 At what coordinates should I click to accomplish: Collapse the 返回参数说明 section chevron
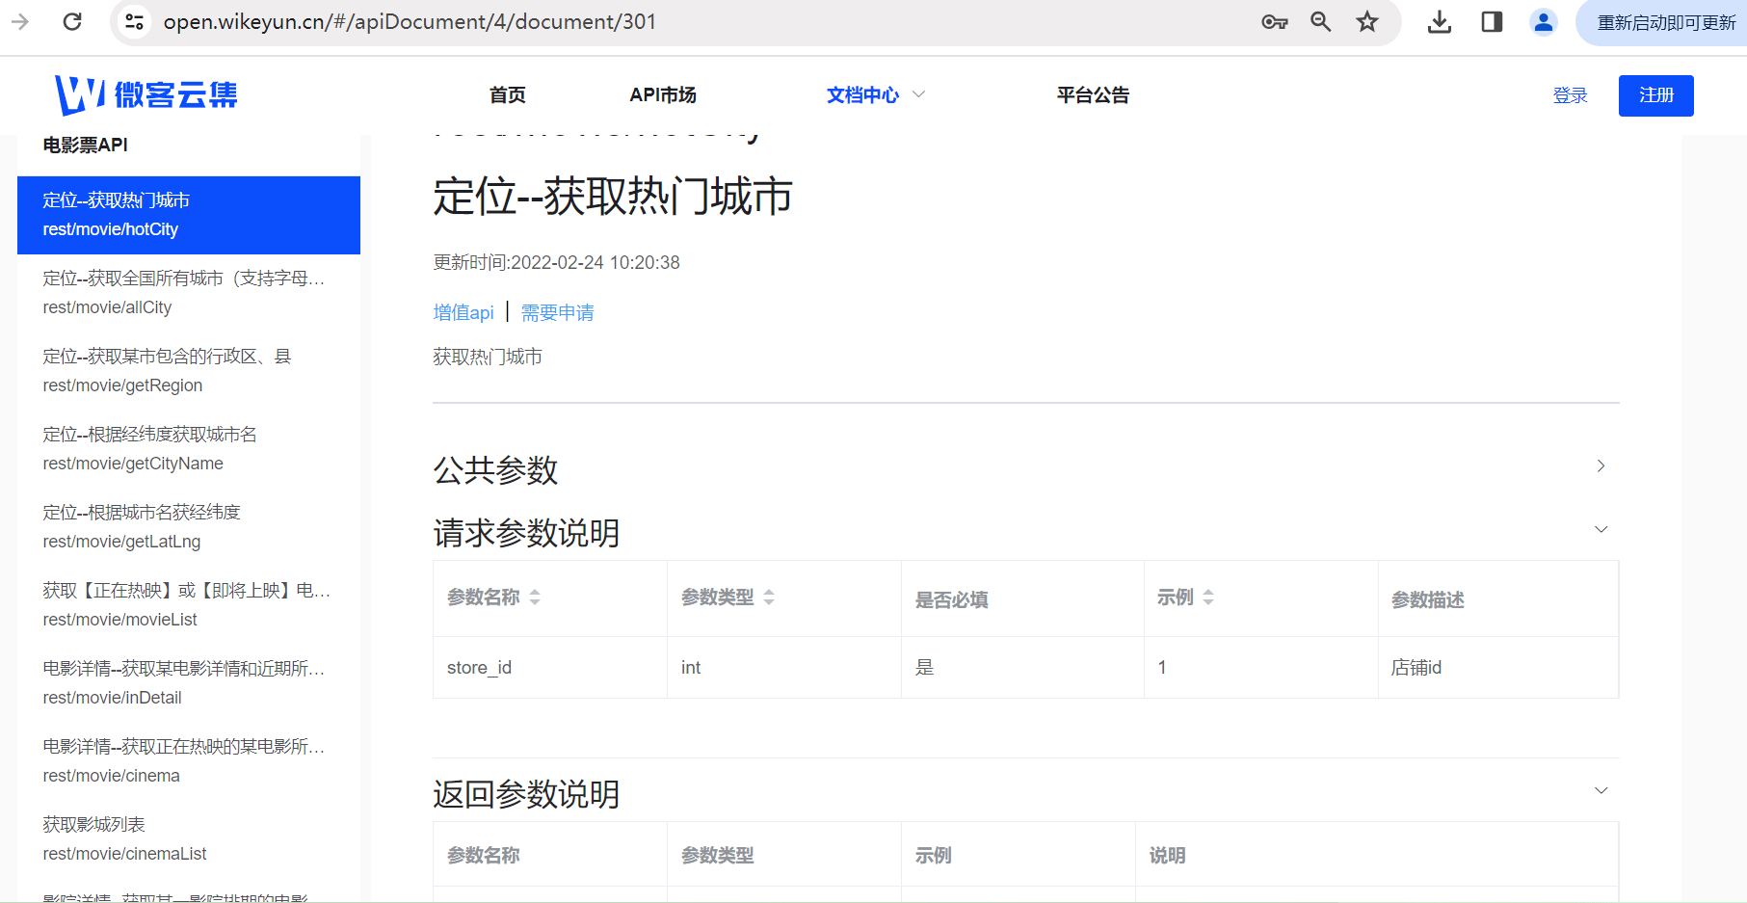click(1601, 790)
